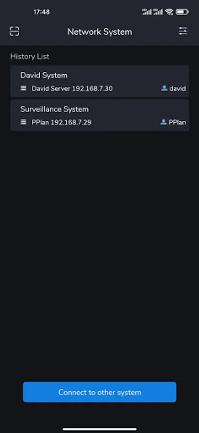The height and width of the screenshot is (433, 199).
Task: Tap the user icon next to PPlan
Action: pyautogui.click(x=164, y=122)
